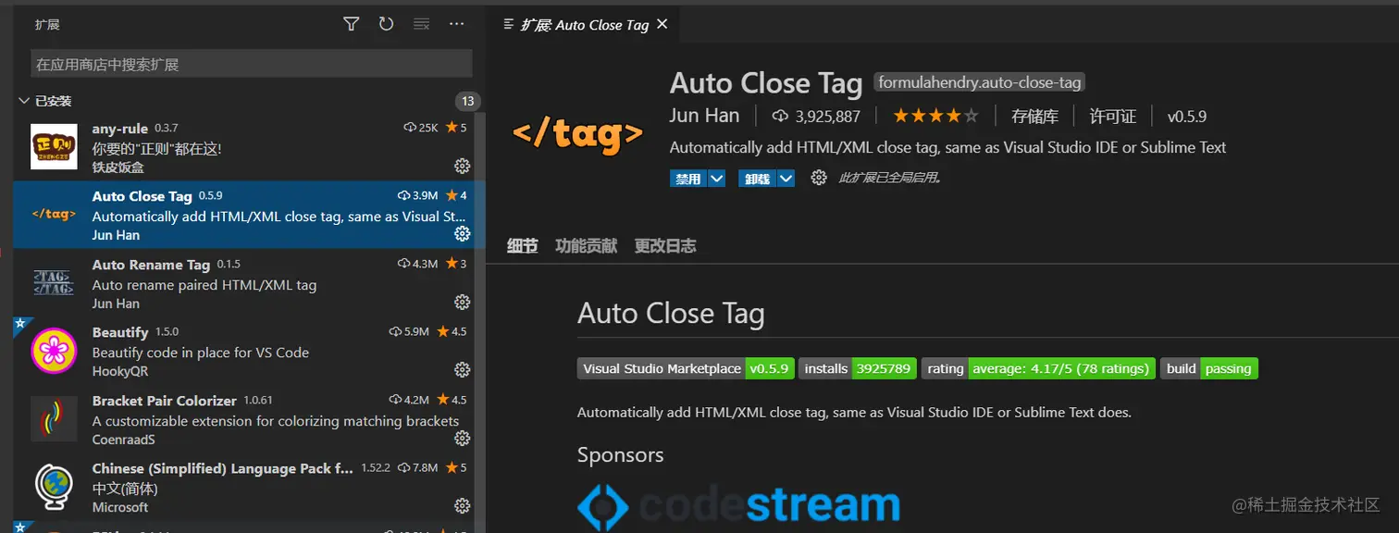This screenshot has width=1399, height=533.
Task: Close the 扩展: Auto Close Tag tab
Action: coord(662,24)
